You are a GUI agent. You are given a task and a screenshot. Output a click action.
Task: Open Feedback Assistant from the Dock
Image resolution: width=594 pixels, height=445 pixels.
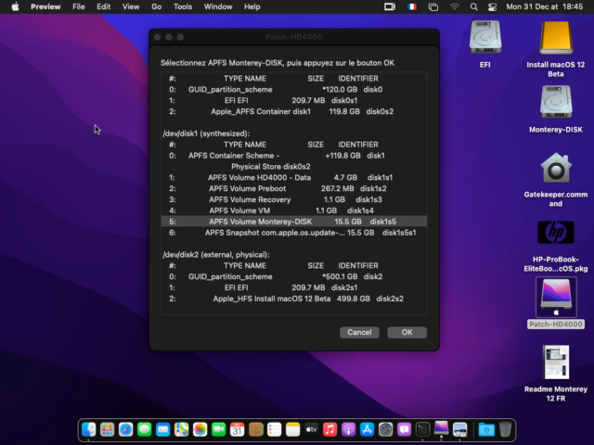(x=405, y=429)
